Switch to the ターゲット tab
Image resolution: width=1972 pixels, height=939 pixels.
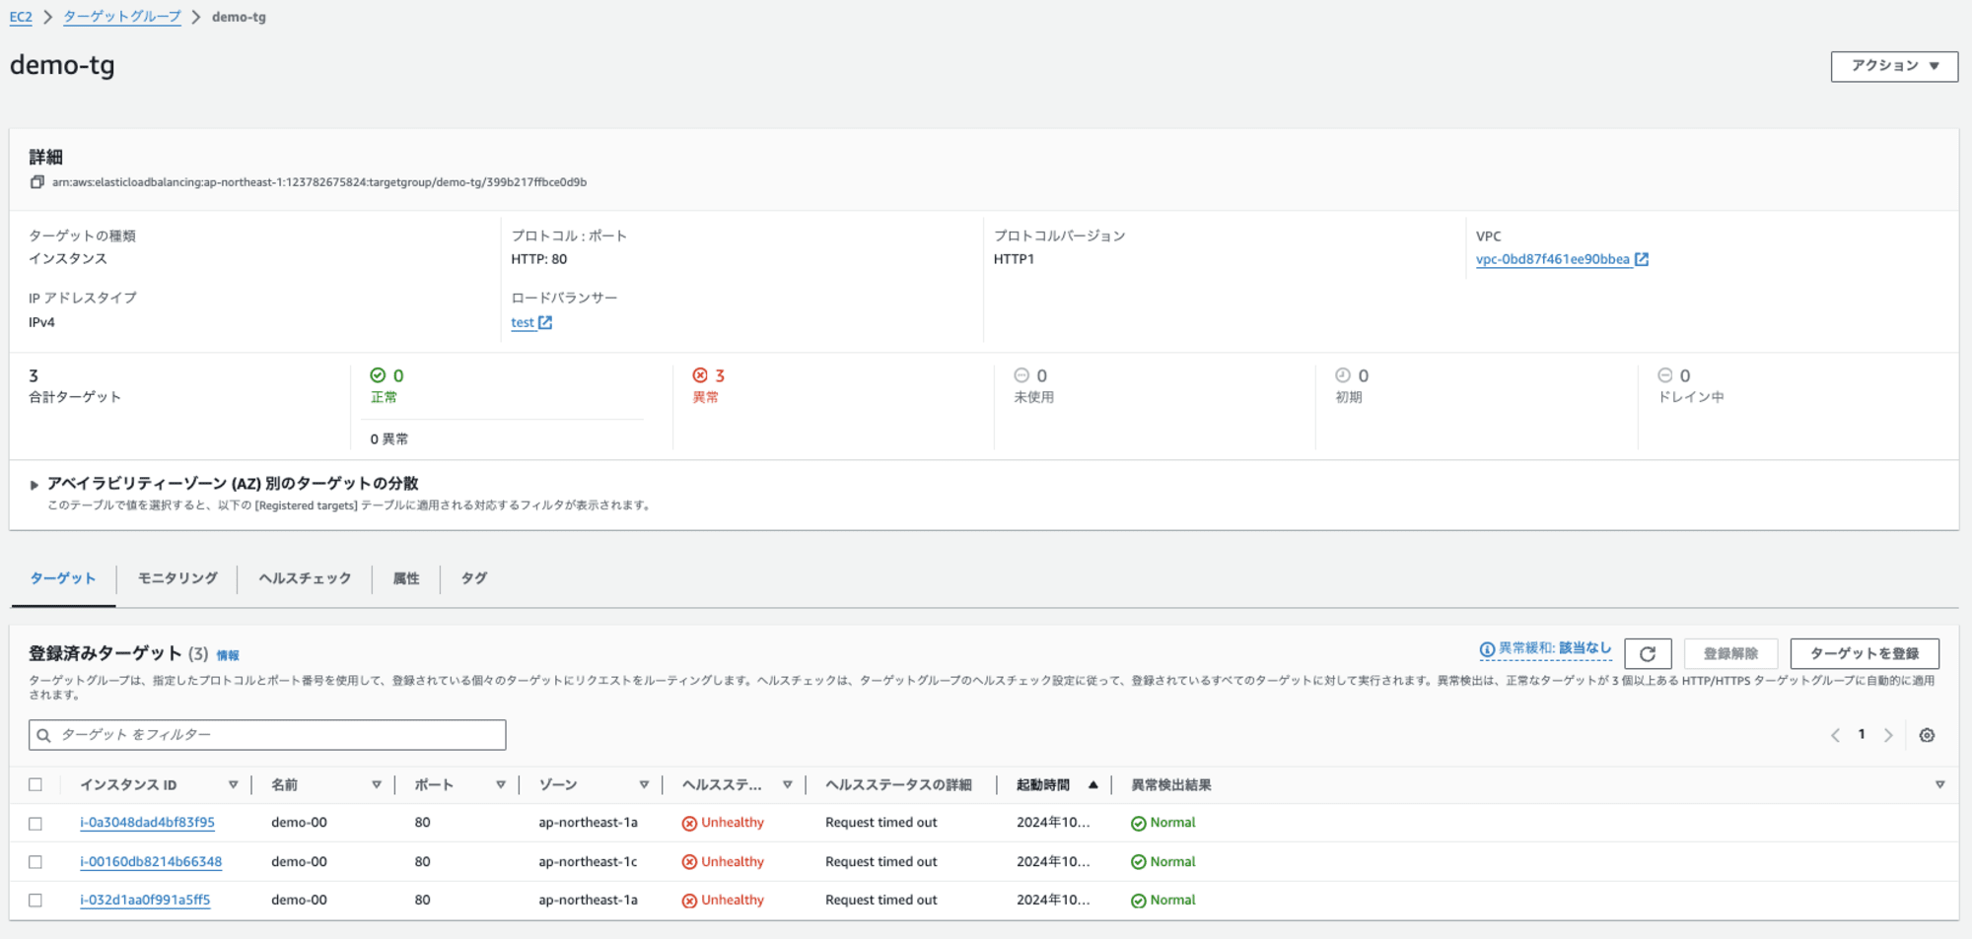tap(63, 578)
